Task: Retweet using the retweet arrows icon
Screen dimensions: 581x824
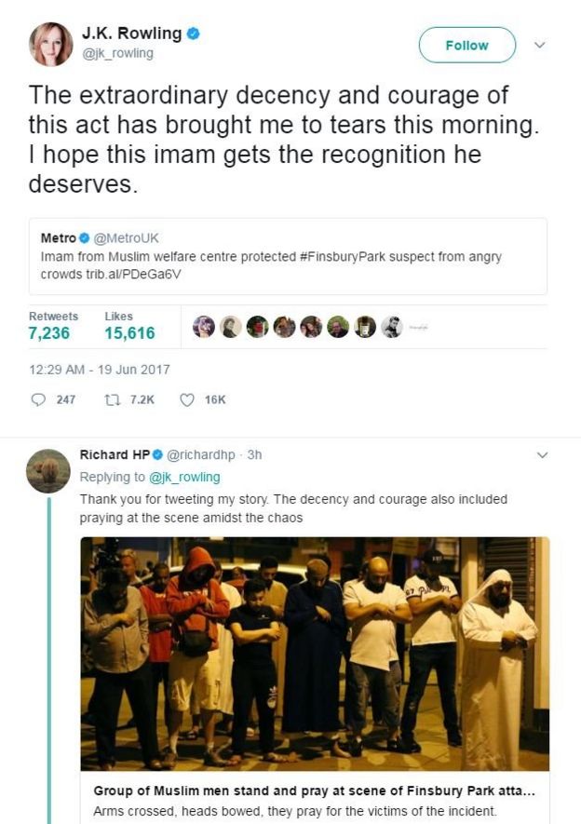Action: [x=112, y=399]
